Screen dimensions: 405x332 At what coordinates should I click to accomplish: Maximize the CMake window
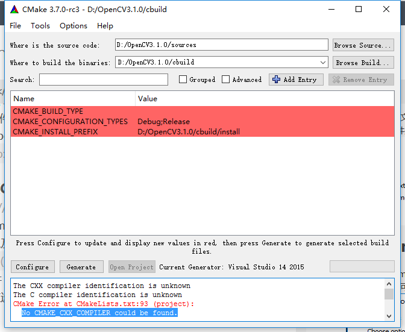(x=359, y=9)
